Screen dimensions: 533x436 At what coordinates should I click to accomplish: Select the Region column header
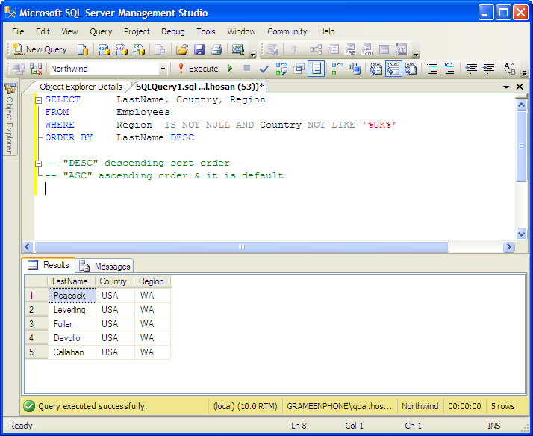pyautogui.click(x=152, y=281)
